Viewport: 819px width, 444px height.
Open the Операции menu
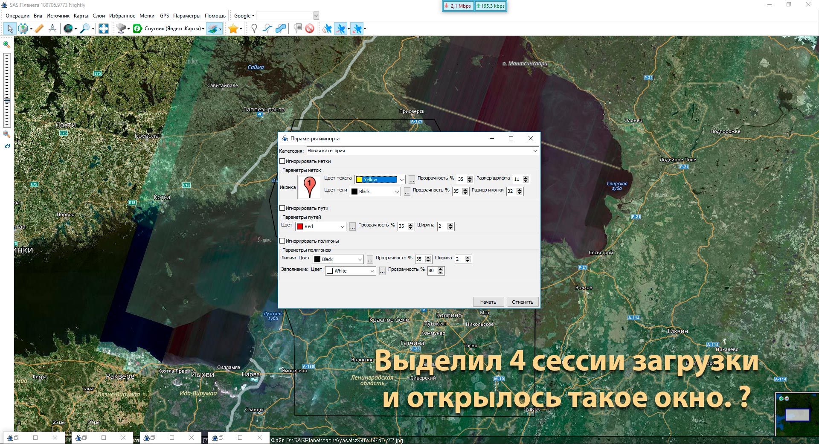point(17,16)
